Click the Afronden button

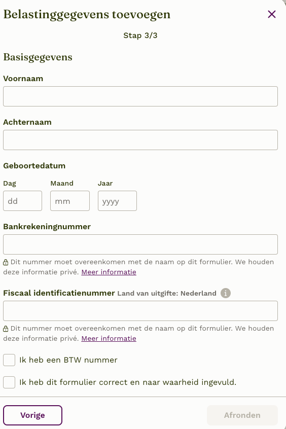pyautogui.click(x=242, y=415)
